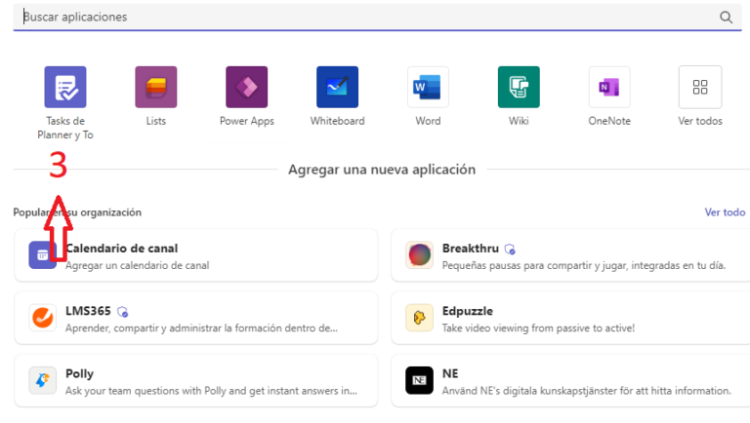Image resolution: width=750 pixels, height=423 pixels.
Task: Click the certification badge next to LMS365
Action: [x=122, y=312]
